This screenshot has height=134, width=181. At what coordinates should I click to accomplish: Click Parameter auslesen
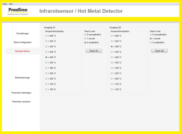[x=21, y=101]
